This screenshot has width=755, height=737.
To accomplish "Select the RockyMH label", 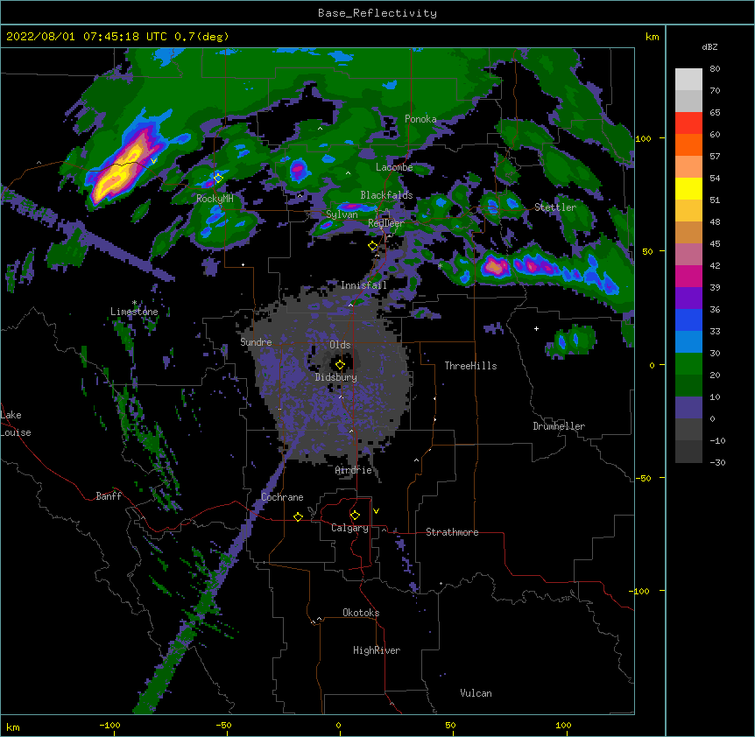I will coord(215,199).
